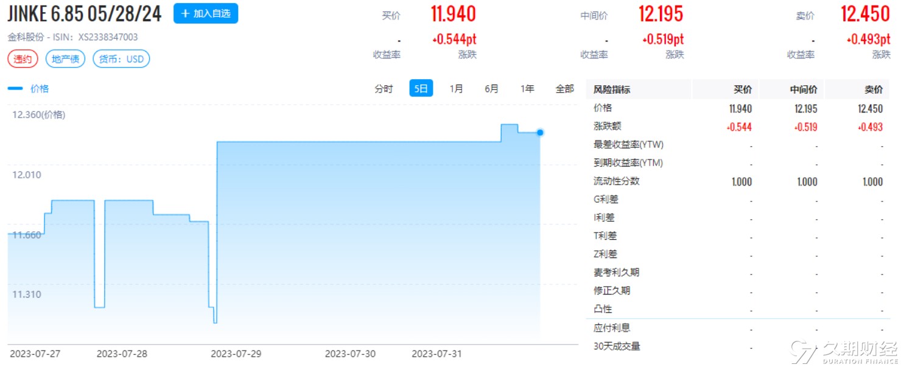Click the 买价 column header in risk table
901x367 pixels.
coord(743,89)
